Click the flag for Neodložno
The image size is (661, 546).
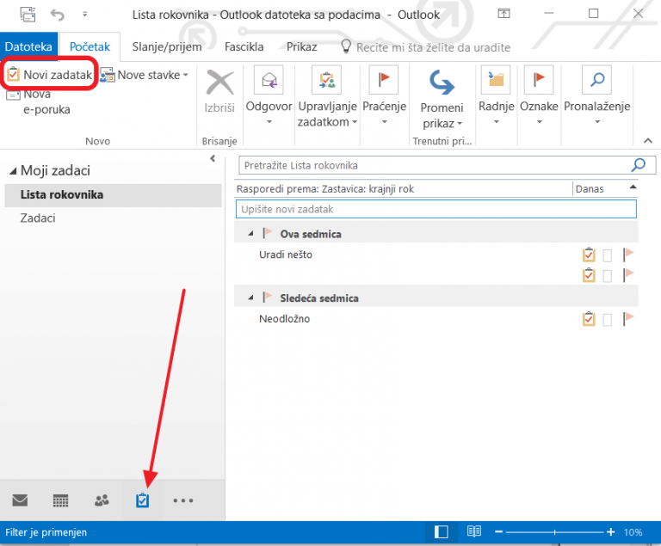pos(628,318)
